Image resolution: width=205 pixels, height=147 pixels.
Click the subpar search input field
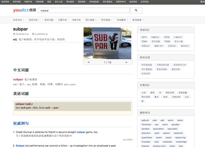(x=84, y=10)
